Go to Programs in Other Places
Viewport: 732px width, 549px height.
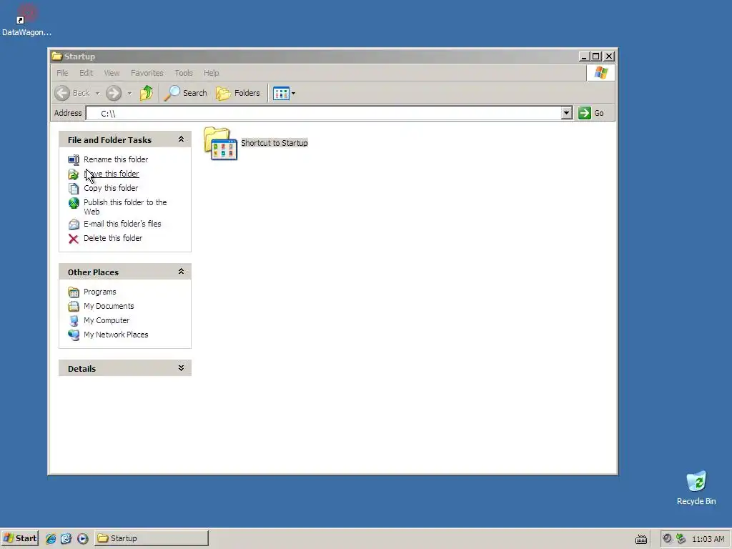(100, 292)
